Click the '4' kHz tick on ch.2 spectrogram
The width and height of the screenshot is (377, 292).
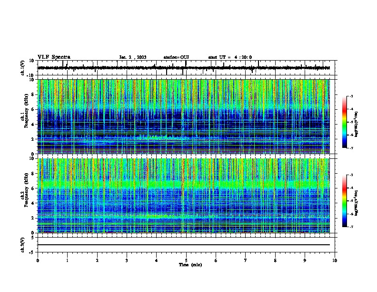click(33, 203)
